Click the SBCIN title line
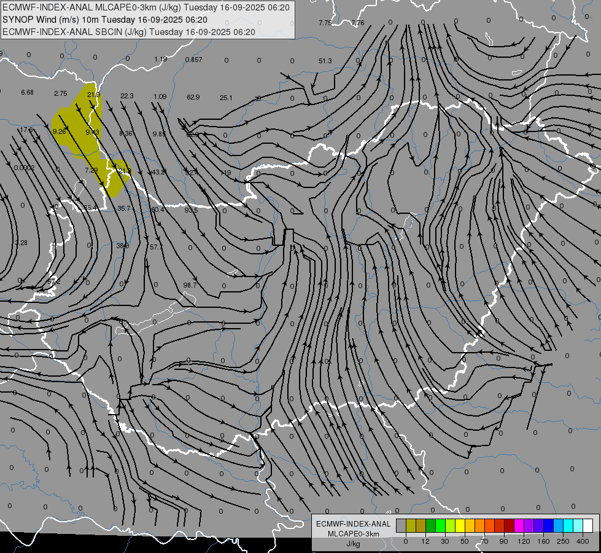This screenshot has height=553, width=601. coord(129,32)
